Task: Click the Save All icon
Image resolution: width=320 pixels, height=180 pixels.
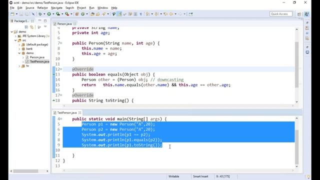Action: (x=26, y=14)
